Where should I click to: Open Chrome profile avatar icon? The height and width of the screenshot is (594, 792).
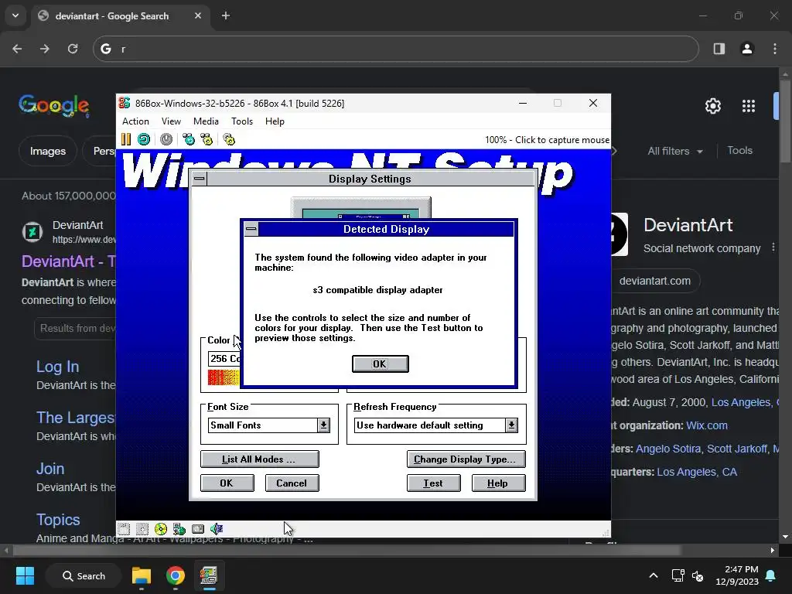pos(747,49)
